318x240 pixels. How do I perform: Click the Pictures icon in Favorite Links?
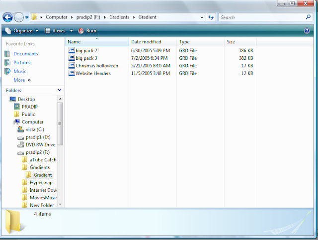(7, 62)
